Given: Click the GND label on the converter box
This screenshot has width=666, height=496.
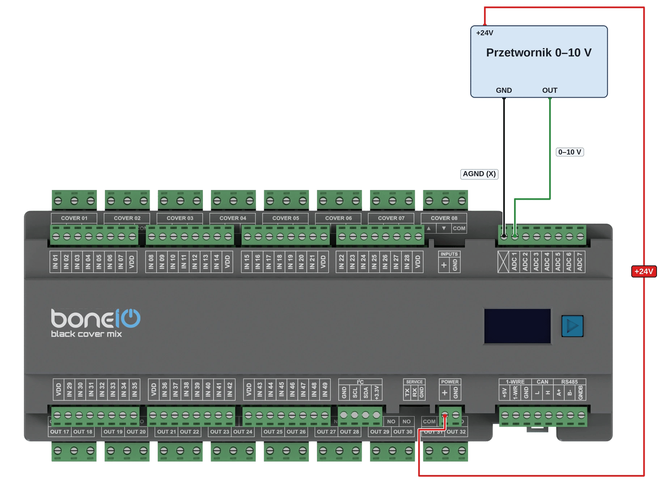Looking at the screenshot, I should point(504,90).
